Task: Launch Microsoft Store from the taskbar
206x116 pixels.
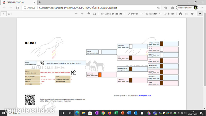Action: pos(90,113)
